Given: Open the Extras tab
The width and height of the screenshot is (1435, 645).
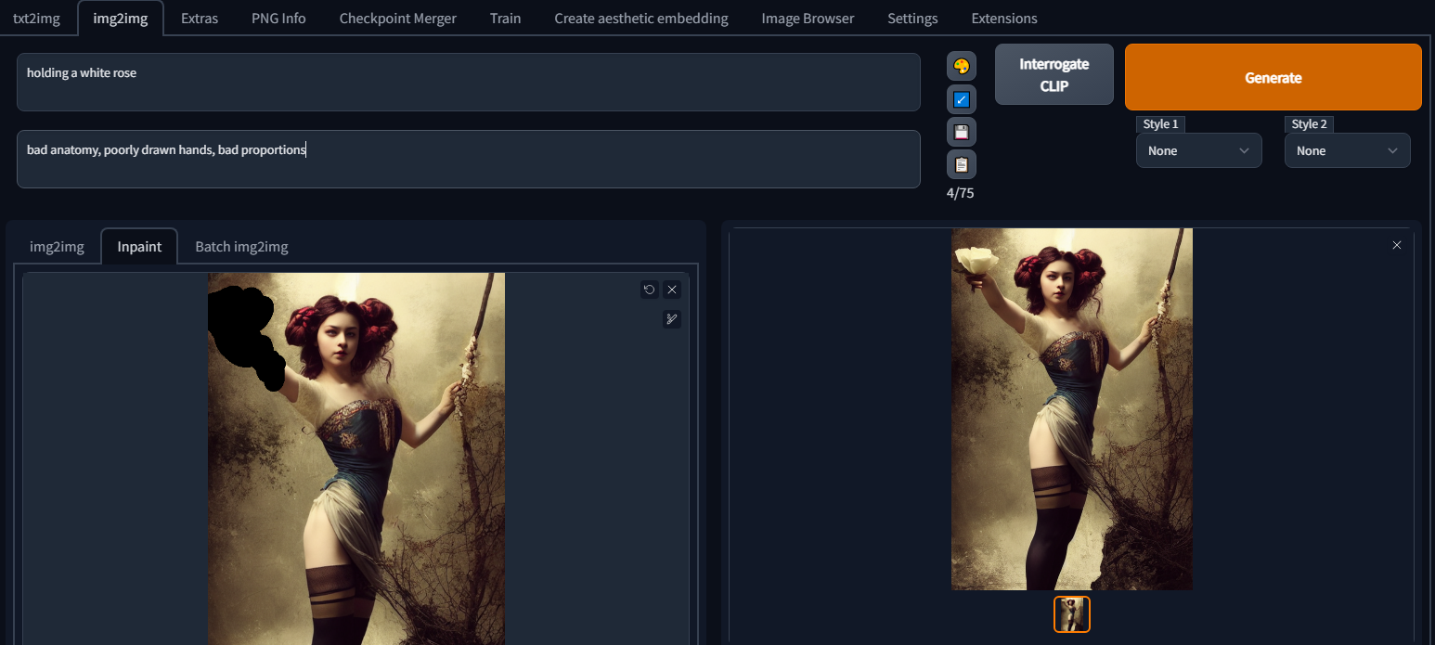Looking at the screenshot, I should click(200, 19).
